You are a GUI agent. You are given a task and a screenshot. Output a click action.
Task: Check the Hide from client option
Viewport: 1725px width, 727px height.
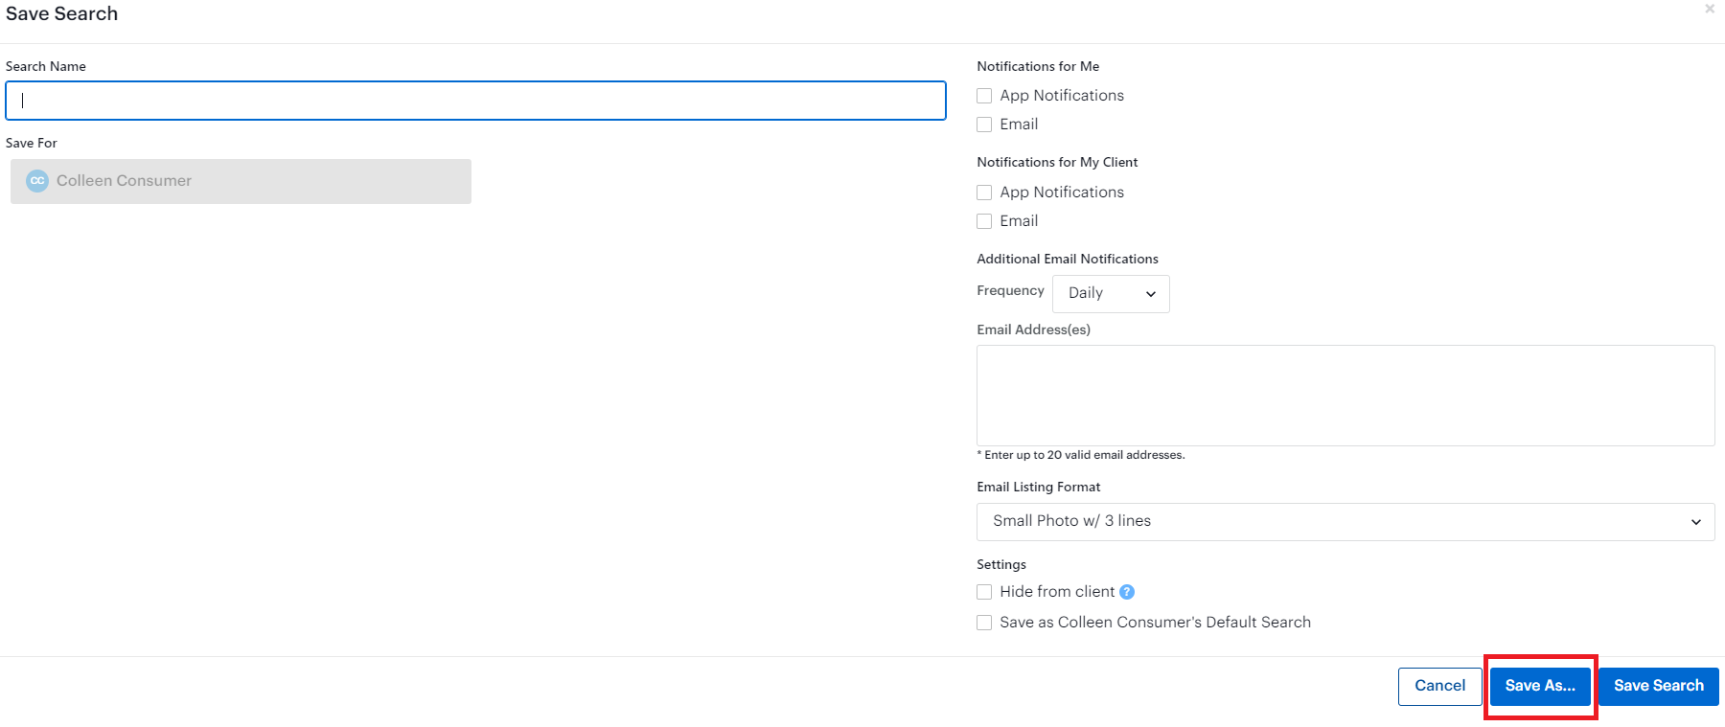(x=984, y=592)
